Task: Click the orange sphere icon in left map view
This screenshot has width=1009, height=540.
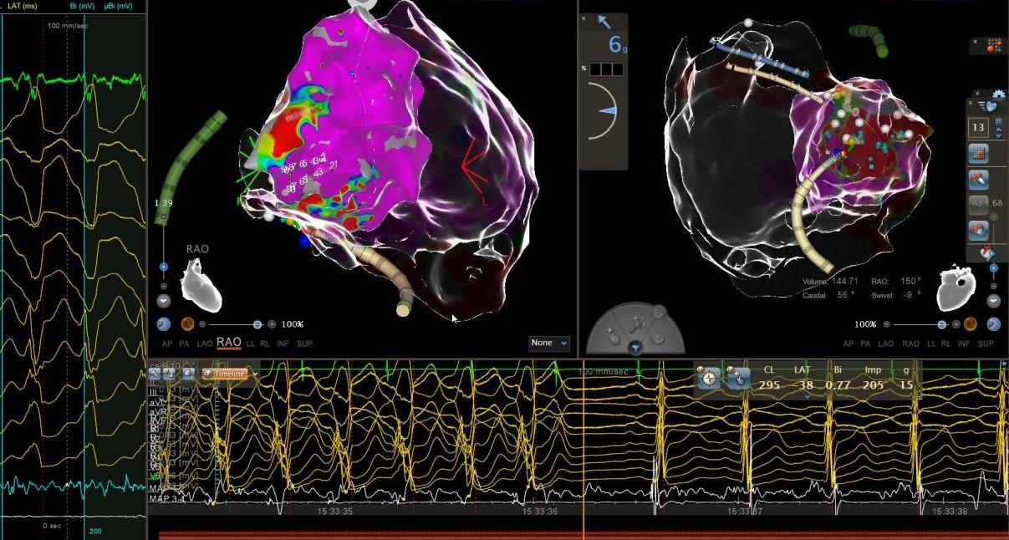Action: [187, 324]
